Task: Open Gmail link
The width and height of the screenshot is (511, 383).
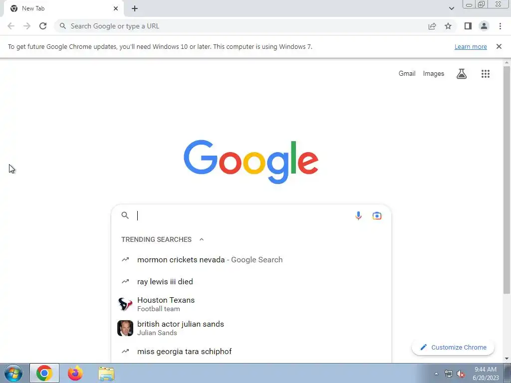Action: [407, 74]
